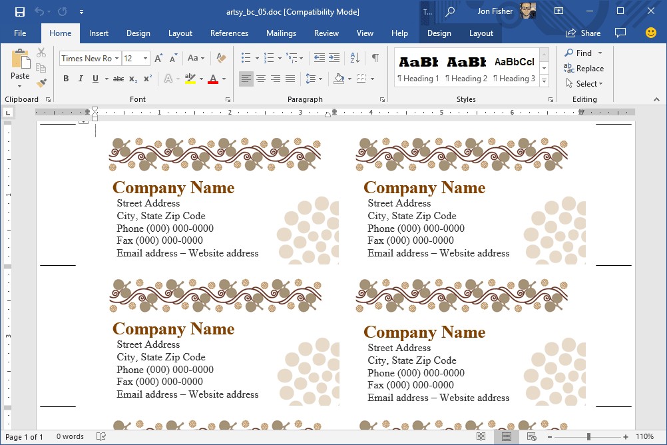Click the Increase Indent icon
This screenshot has height=445, width=667.
pyautogui.click(x=334, y=59)
